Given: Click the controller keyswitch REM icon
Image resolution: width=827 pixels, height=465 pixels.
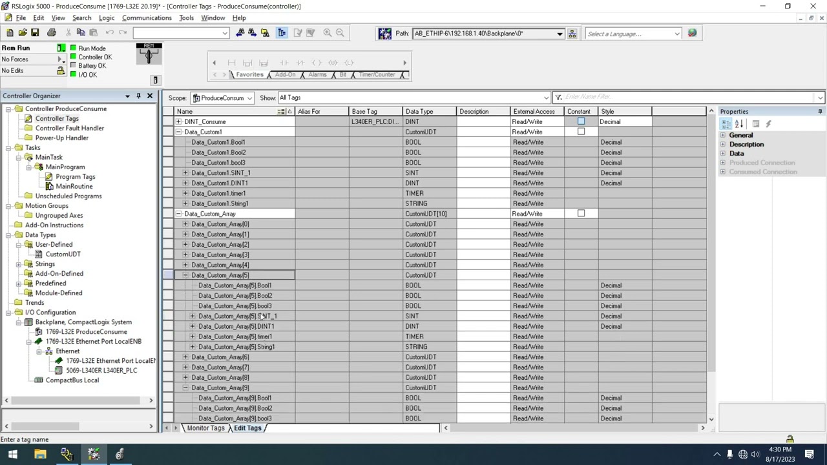Looking at the screenshot, I should (149, 54).
